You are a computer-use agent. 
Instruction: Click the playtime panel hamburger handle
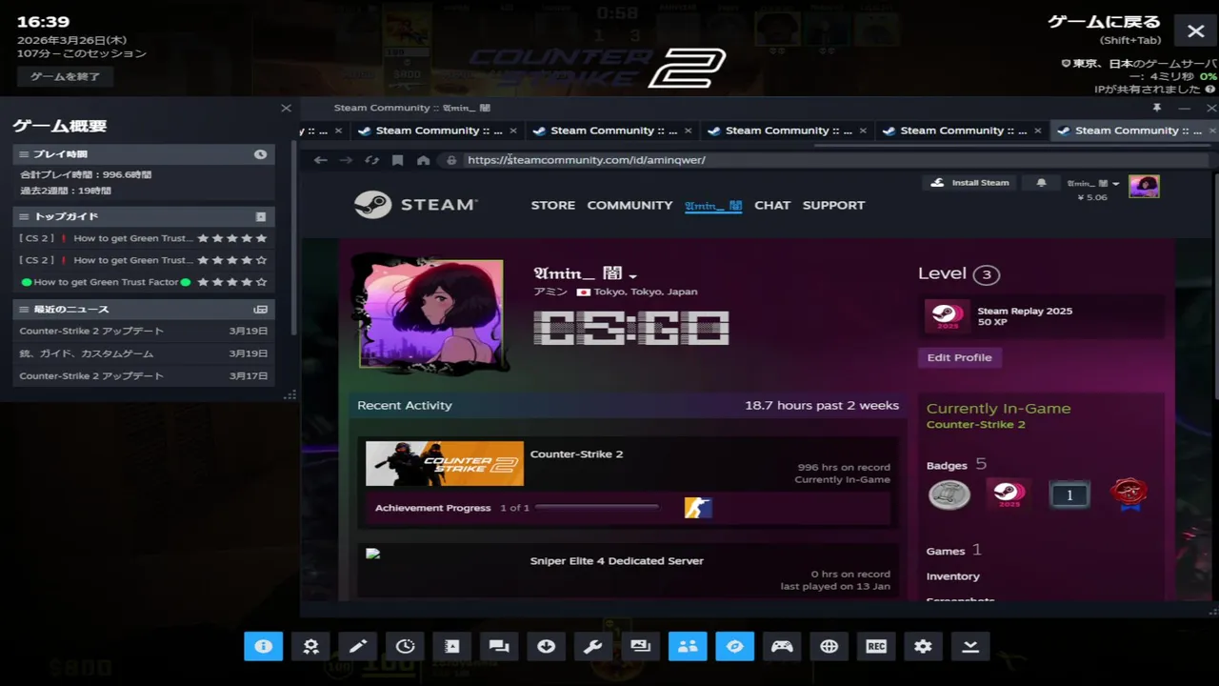(x=24, y=154)
